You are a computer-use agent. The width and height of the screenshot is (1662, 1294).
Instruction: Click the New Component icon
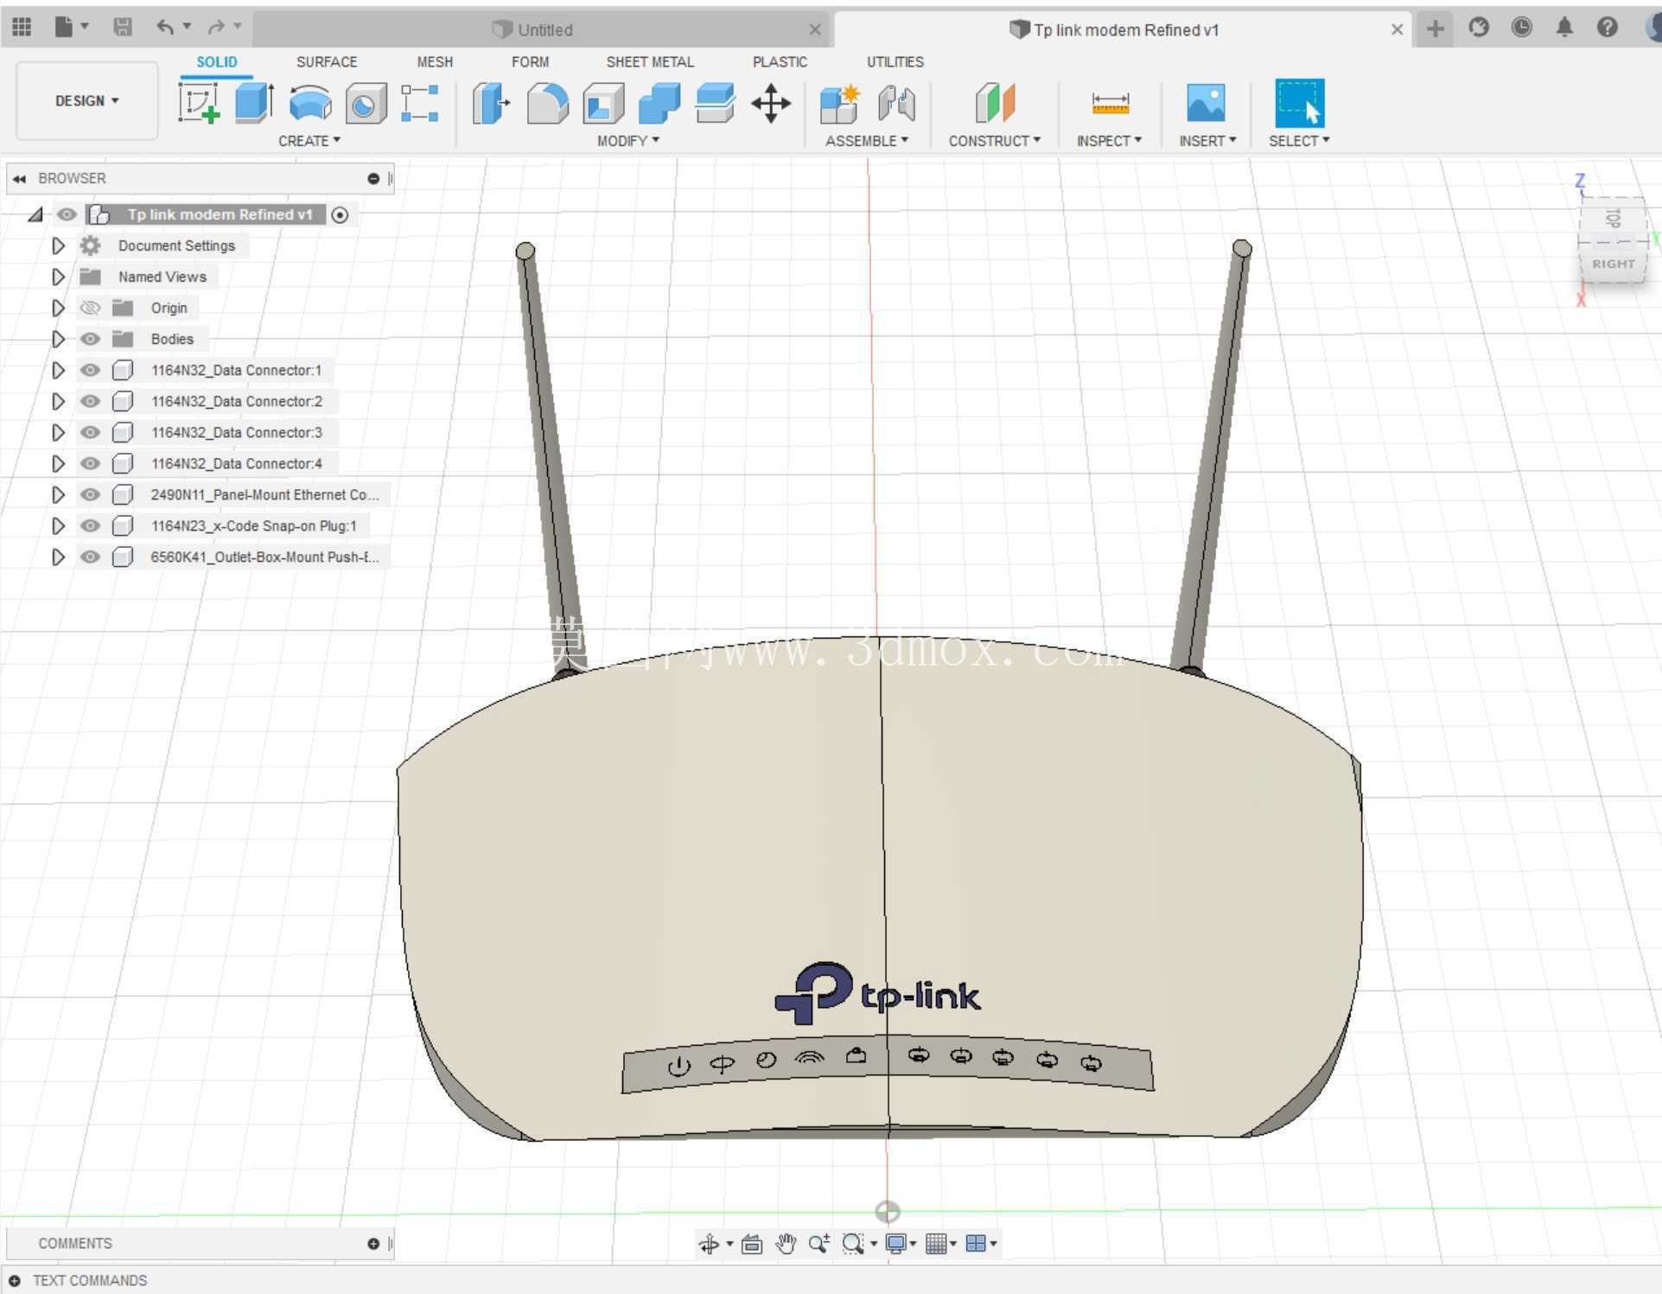coord(839,104)
